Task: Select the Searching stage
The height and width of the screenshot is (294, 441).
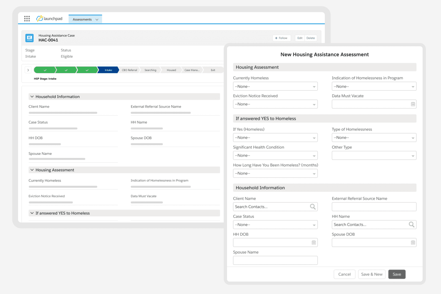Action: [x=150, y=70]
